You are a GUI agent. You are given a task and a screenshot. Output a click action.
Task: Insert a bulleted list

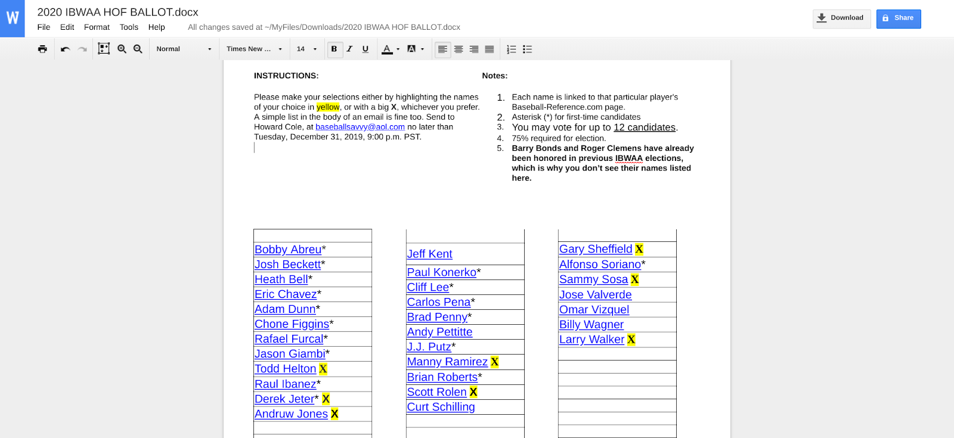coord(527,49)
